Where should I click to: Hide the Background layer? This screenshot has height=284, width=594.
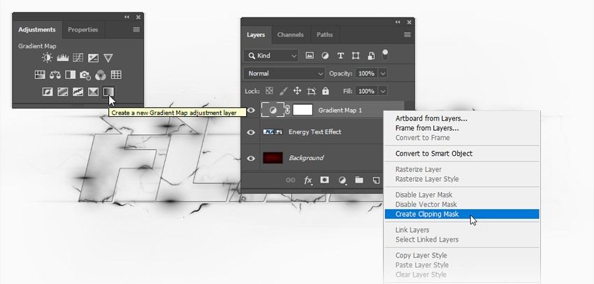(x=251, y=158)
